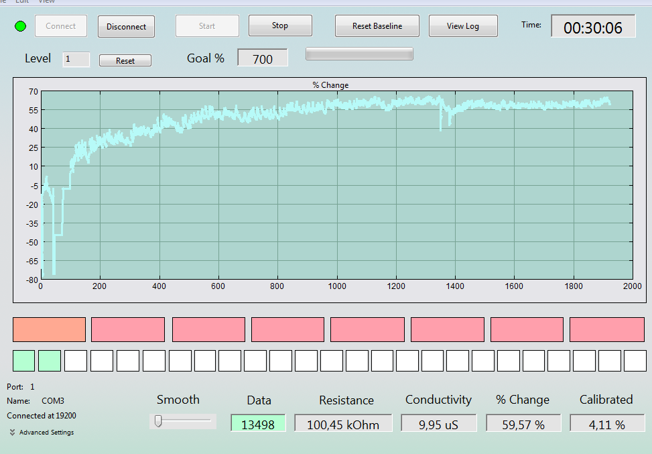The height and width of the screenshot is (454, 652).
Task: Click the Disconnect button
Action: click(x=127, y=27)
